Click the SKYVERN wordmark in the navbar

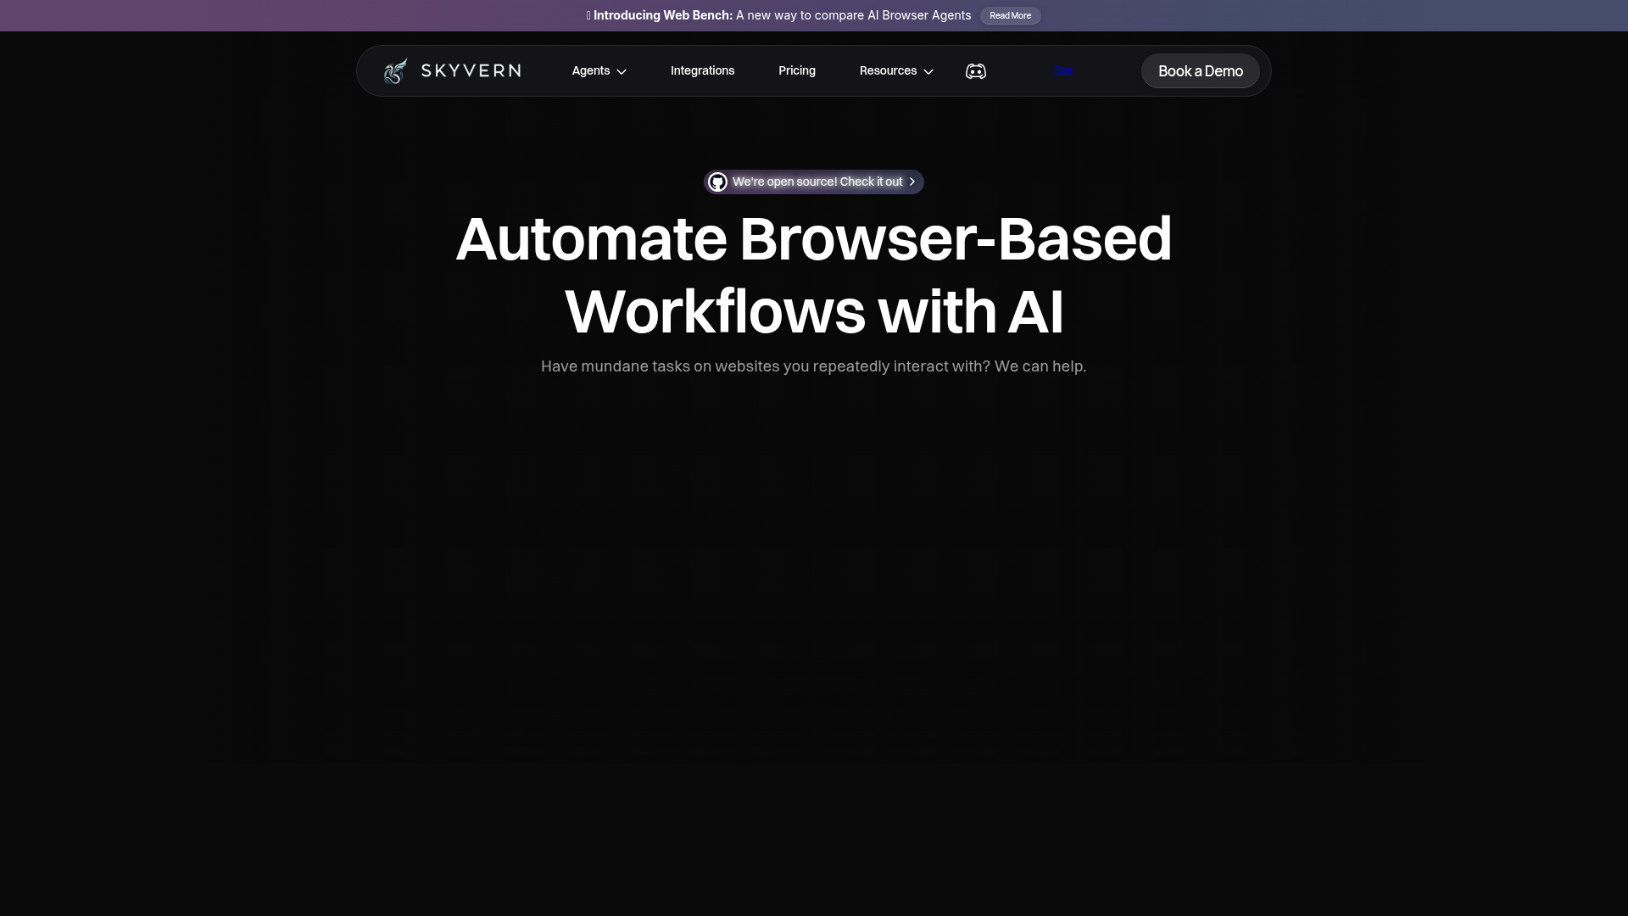click(471, 70)
